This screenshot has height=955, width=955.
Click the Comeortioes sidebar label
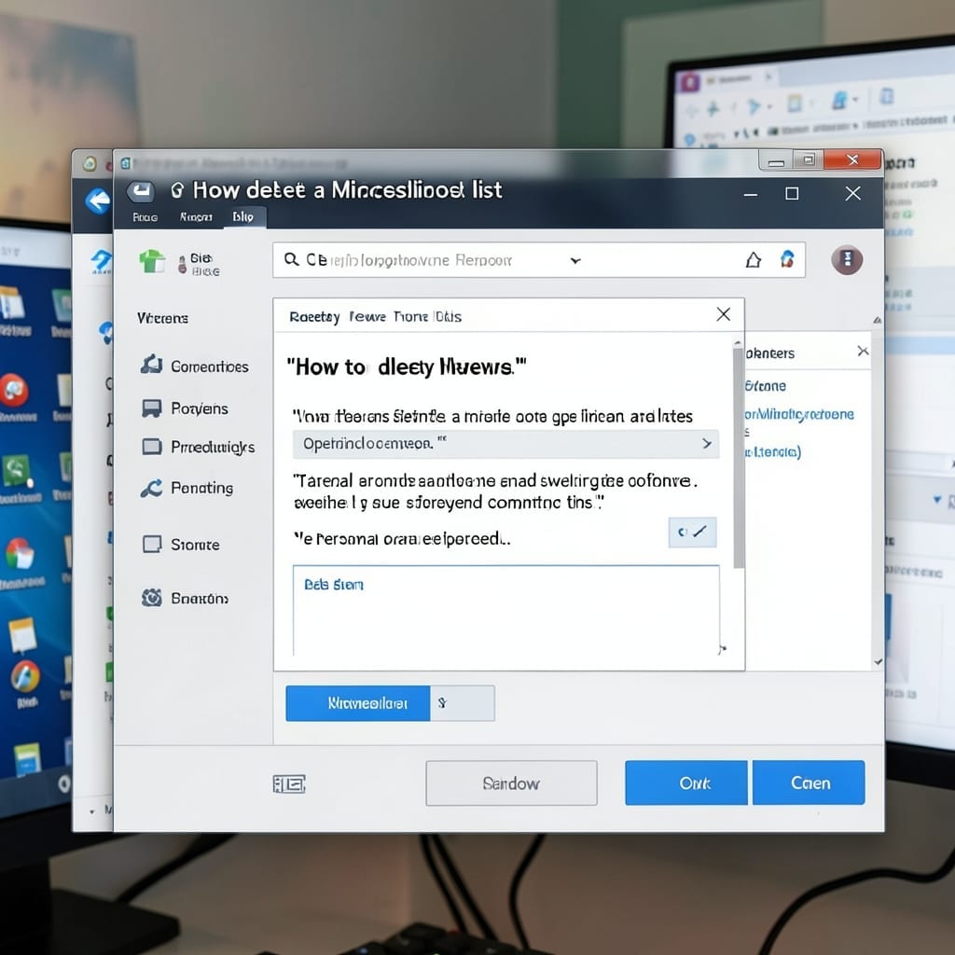coord(210,367)
